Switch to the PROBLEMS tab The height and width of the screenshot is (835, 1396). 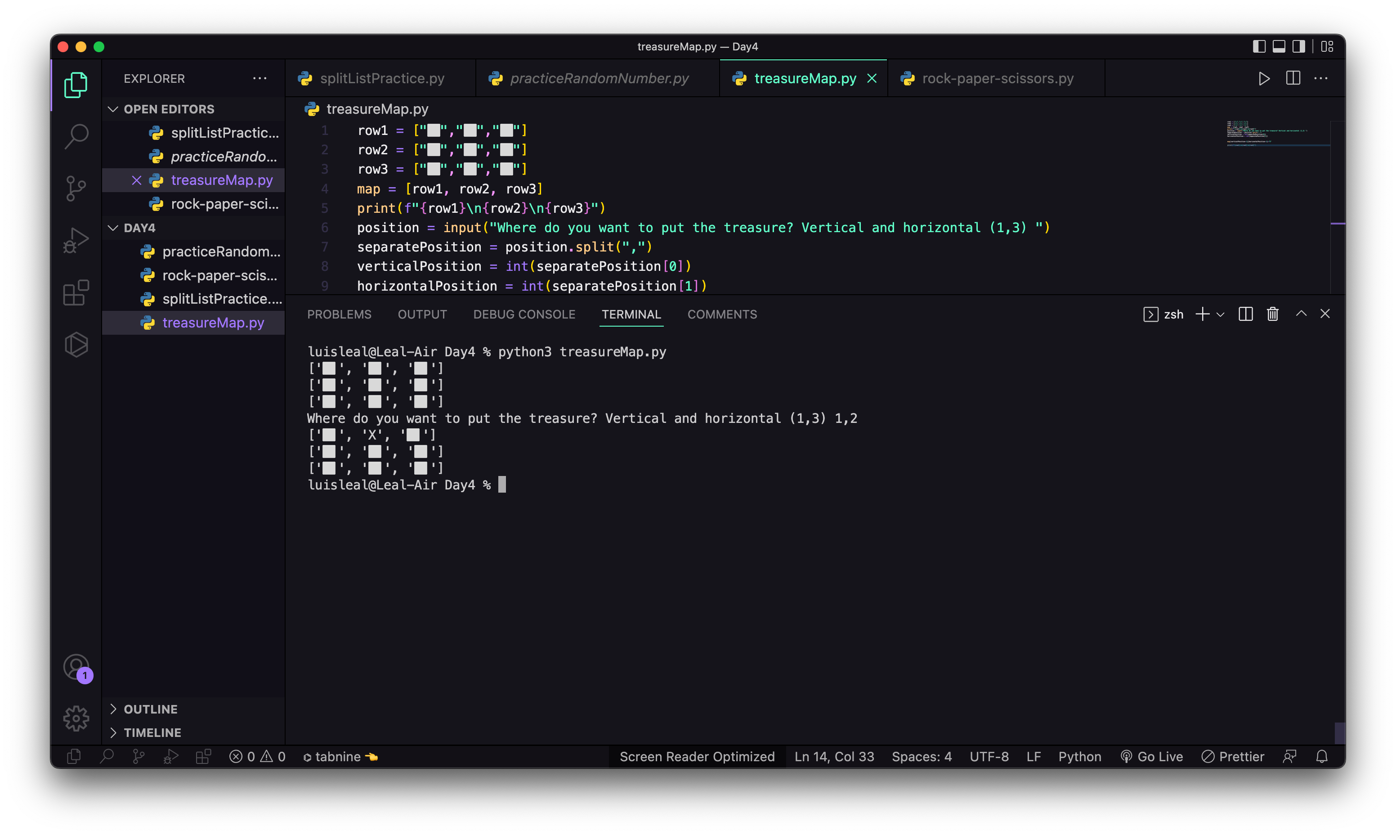coord(339,314)
